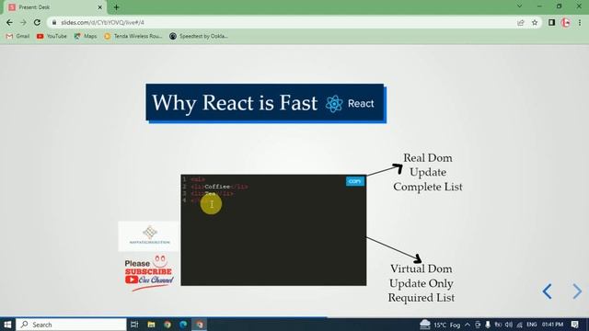Open the Windows Start menu
Viewport: 589px width, 331px height.
coord(7,325)
